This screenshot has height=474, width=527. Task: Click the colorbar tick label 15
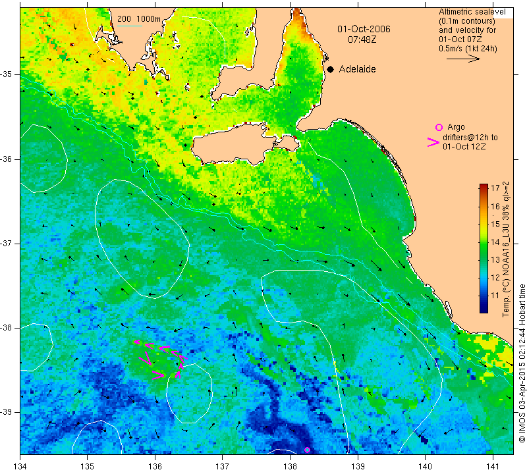495,224
